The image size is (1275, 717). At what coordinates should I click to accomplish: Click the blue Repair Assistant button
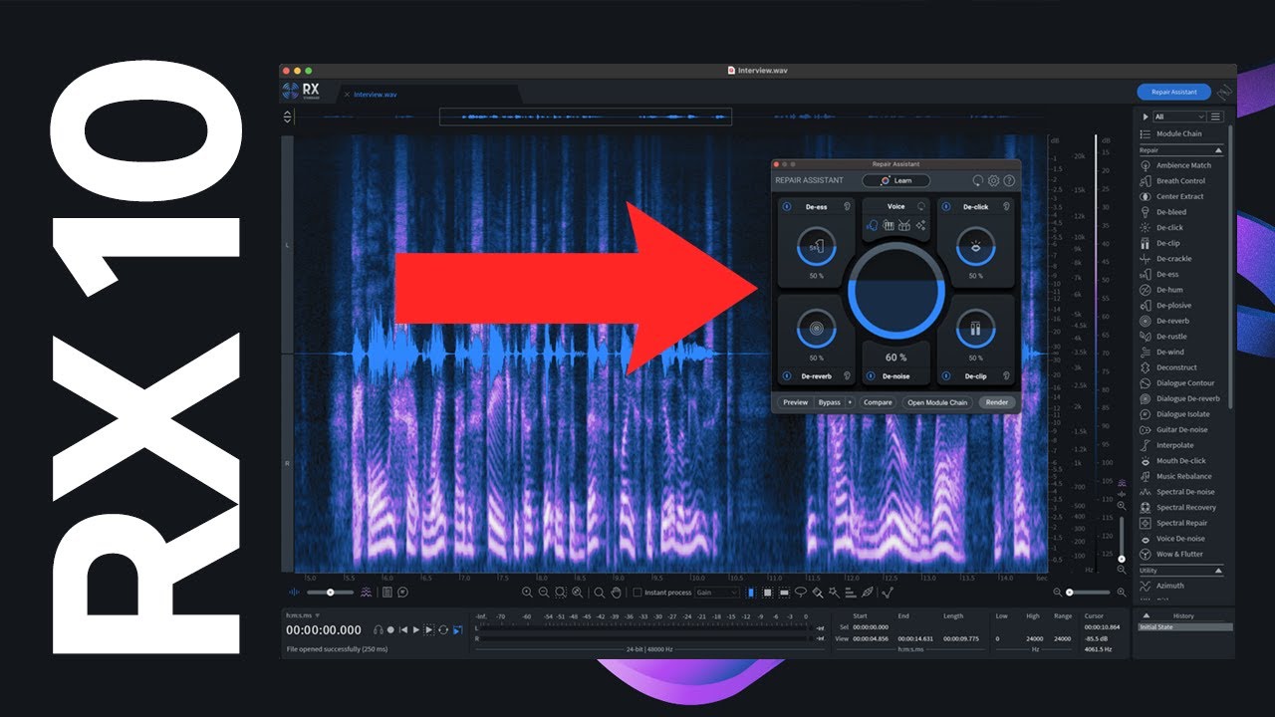click(x=1173, y=92)
